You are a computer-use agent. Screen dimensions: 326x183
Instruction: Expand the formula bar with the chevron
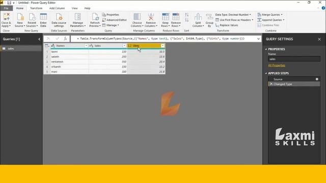pyautogui.click(x=258, y=39)
